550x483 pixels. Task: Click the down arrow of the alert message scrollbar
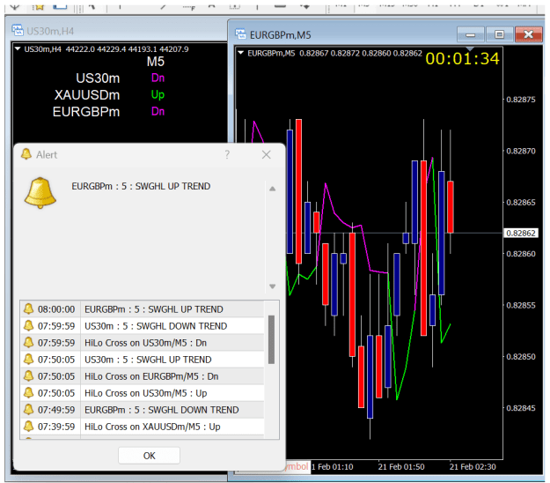(x=272, y=286)
